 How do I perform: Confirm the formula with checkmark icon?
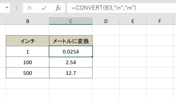[44, 8]
